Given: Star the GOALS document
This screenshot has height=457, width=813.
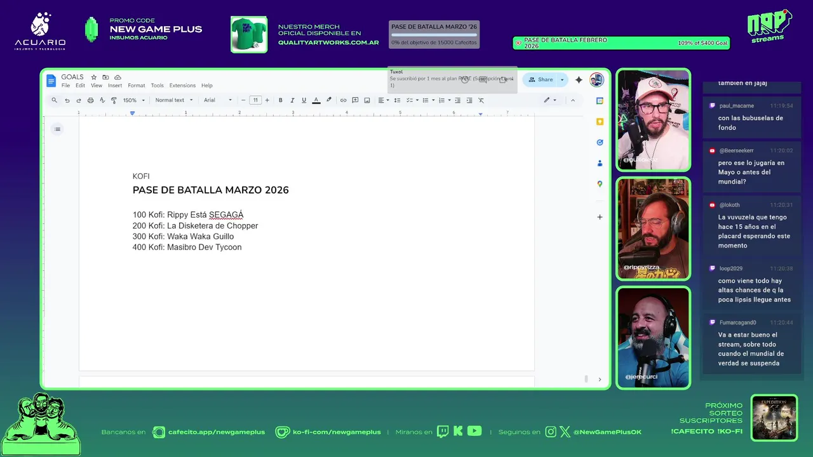Looking at the screenshot, I should pyautogui.click(x=94, y=77).
